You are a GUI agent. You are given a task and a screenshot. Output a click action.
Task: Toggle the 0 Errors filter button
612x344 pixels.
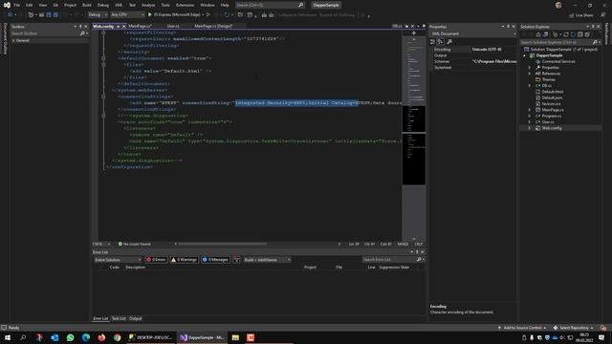(156, 260)
